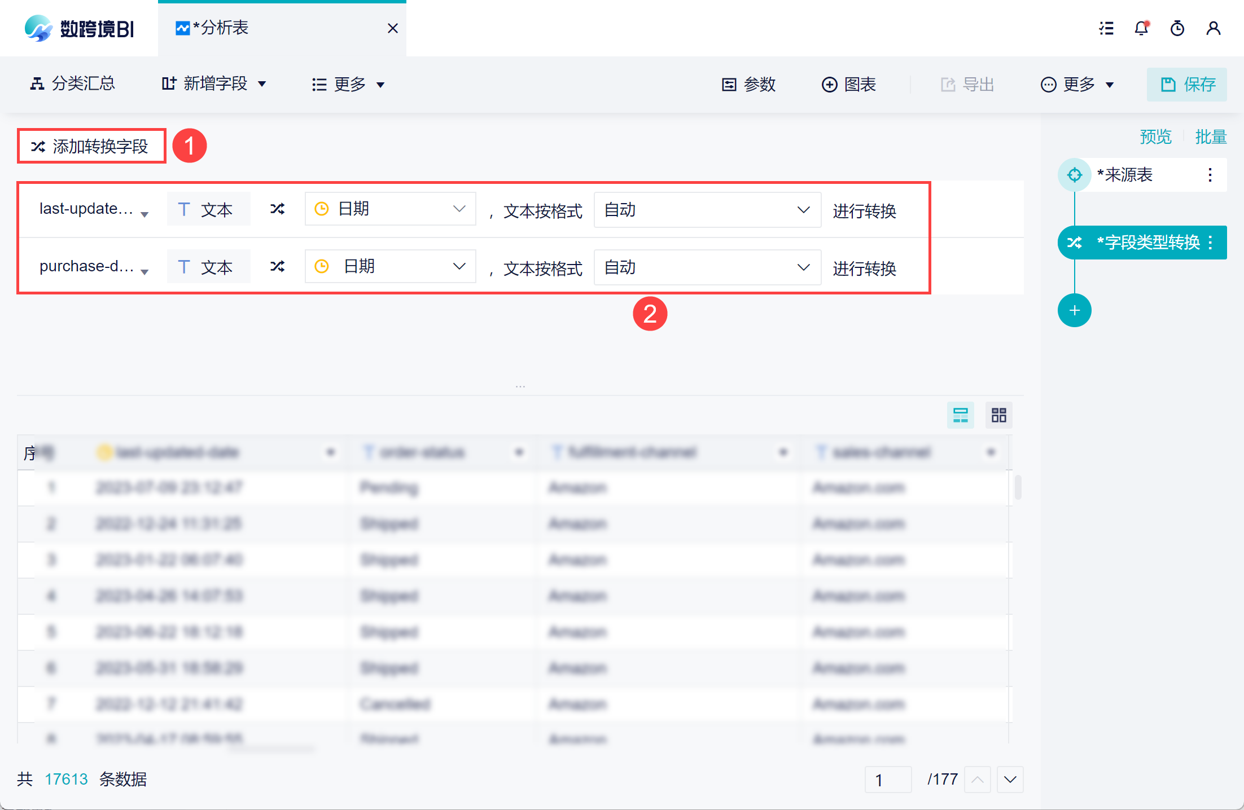The height and width of the screenshot is (810, 1244).
Task: Open the 来源表 three-dot options menu
Action: (1210, 175)
